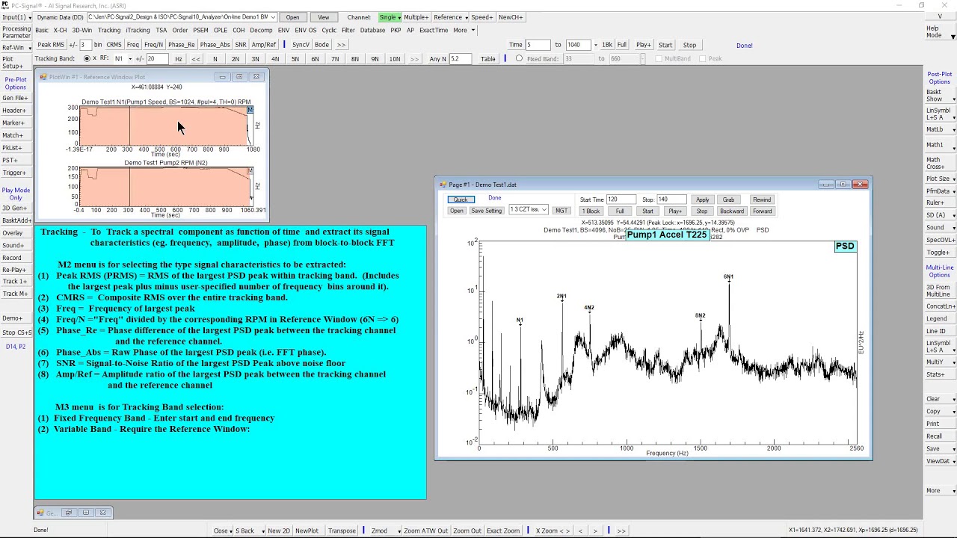Open the Basic menu
Viewport: 957px width, 538px height.
click(x=42, y=31)
